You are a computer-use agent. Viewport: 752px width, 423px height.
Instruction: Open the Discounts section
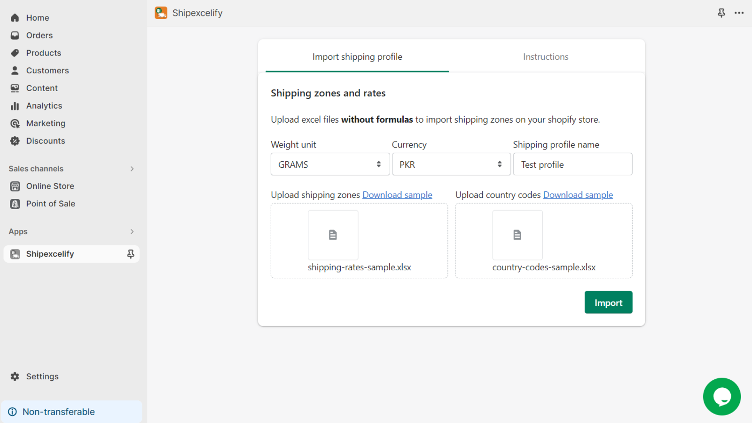tap(46, 141)
